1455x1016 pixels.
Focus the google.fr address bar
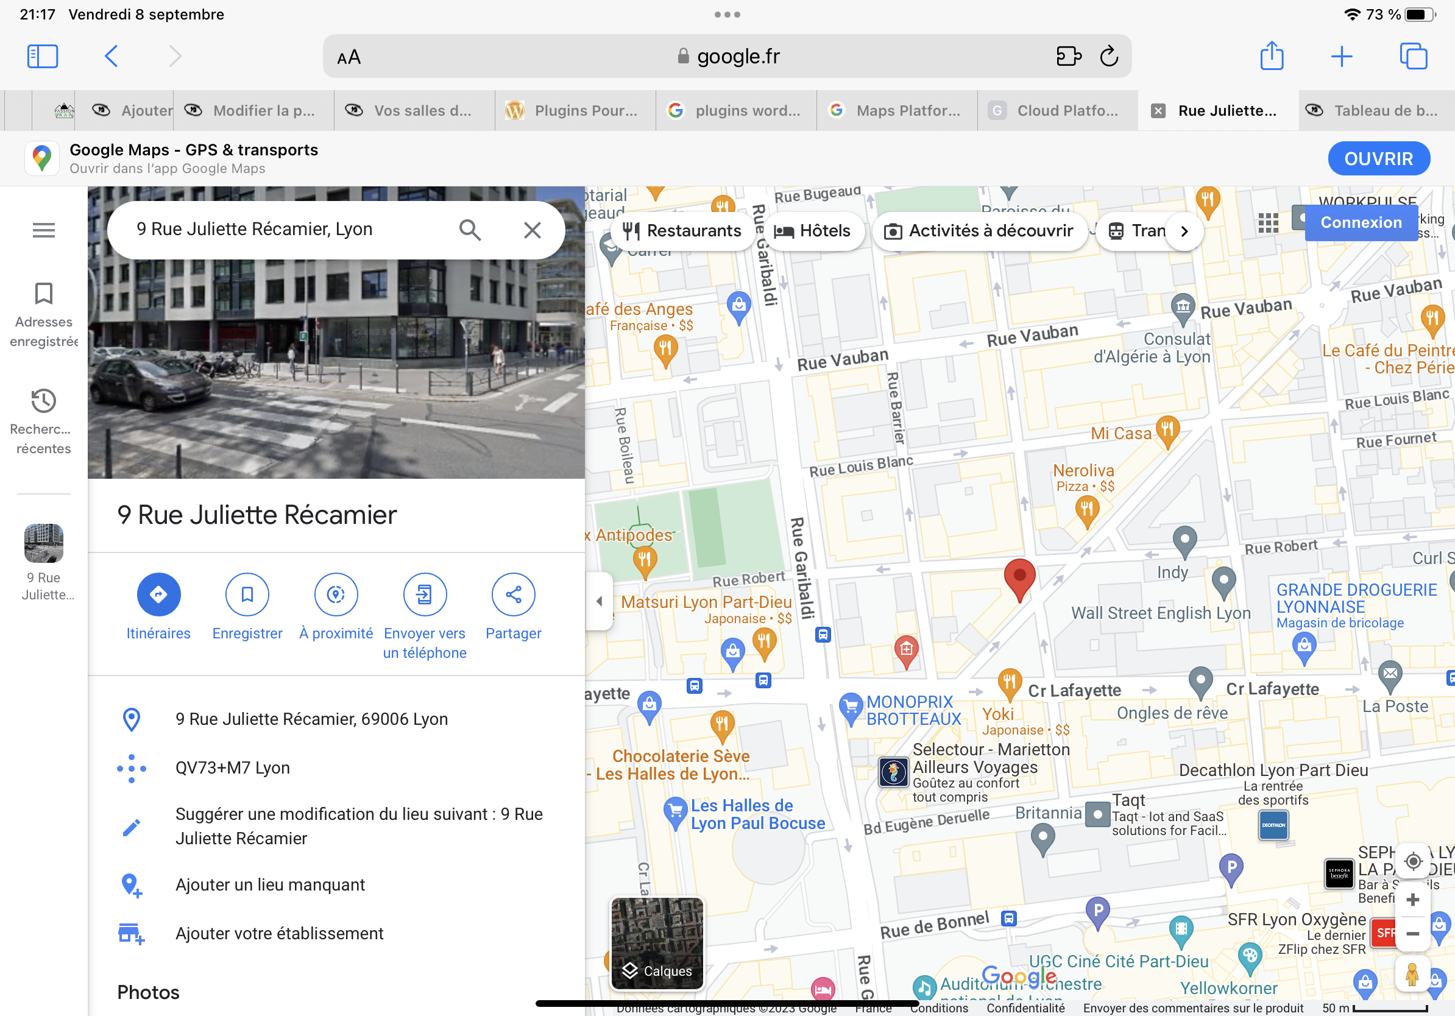pyautogui.click(x=727, y=57)
